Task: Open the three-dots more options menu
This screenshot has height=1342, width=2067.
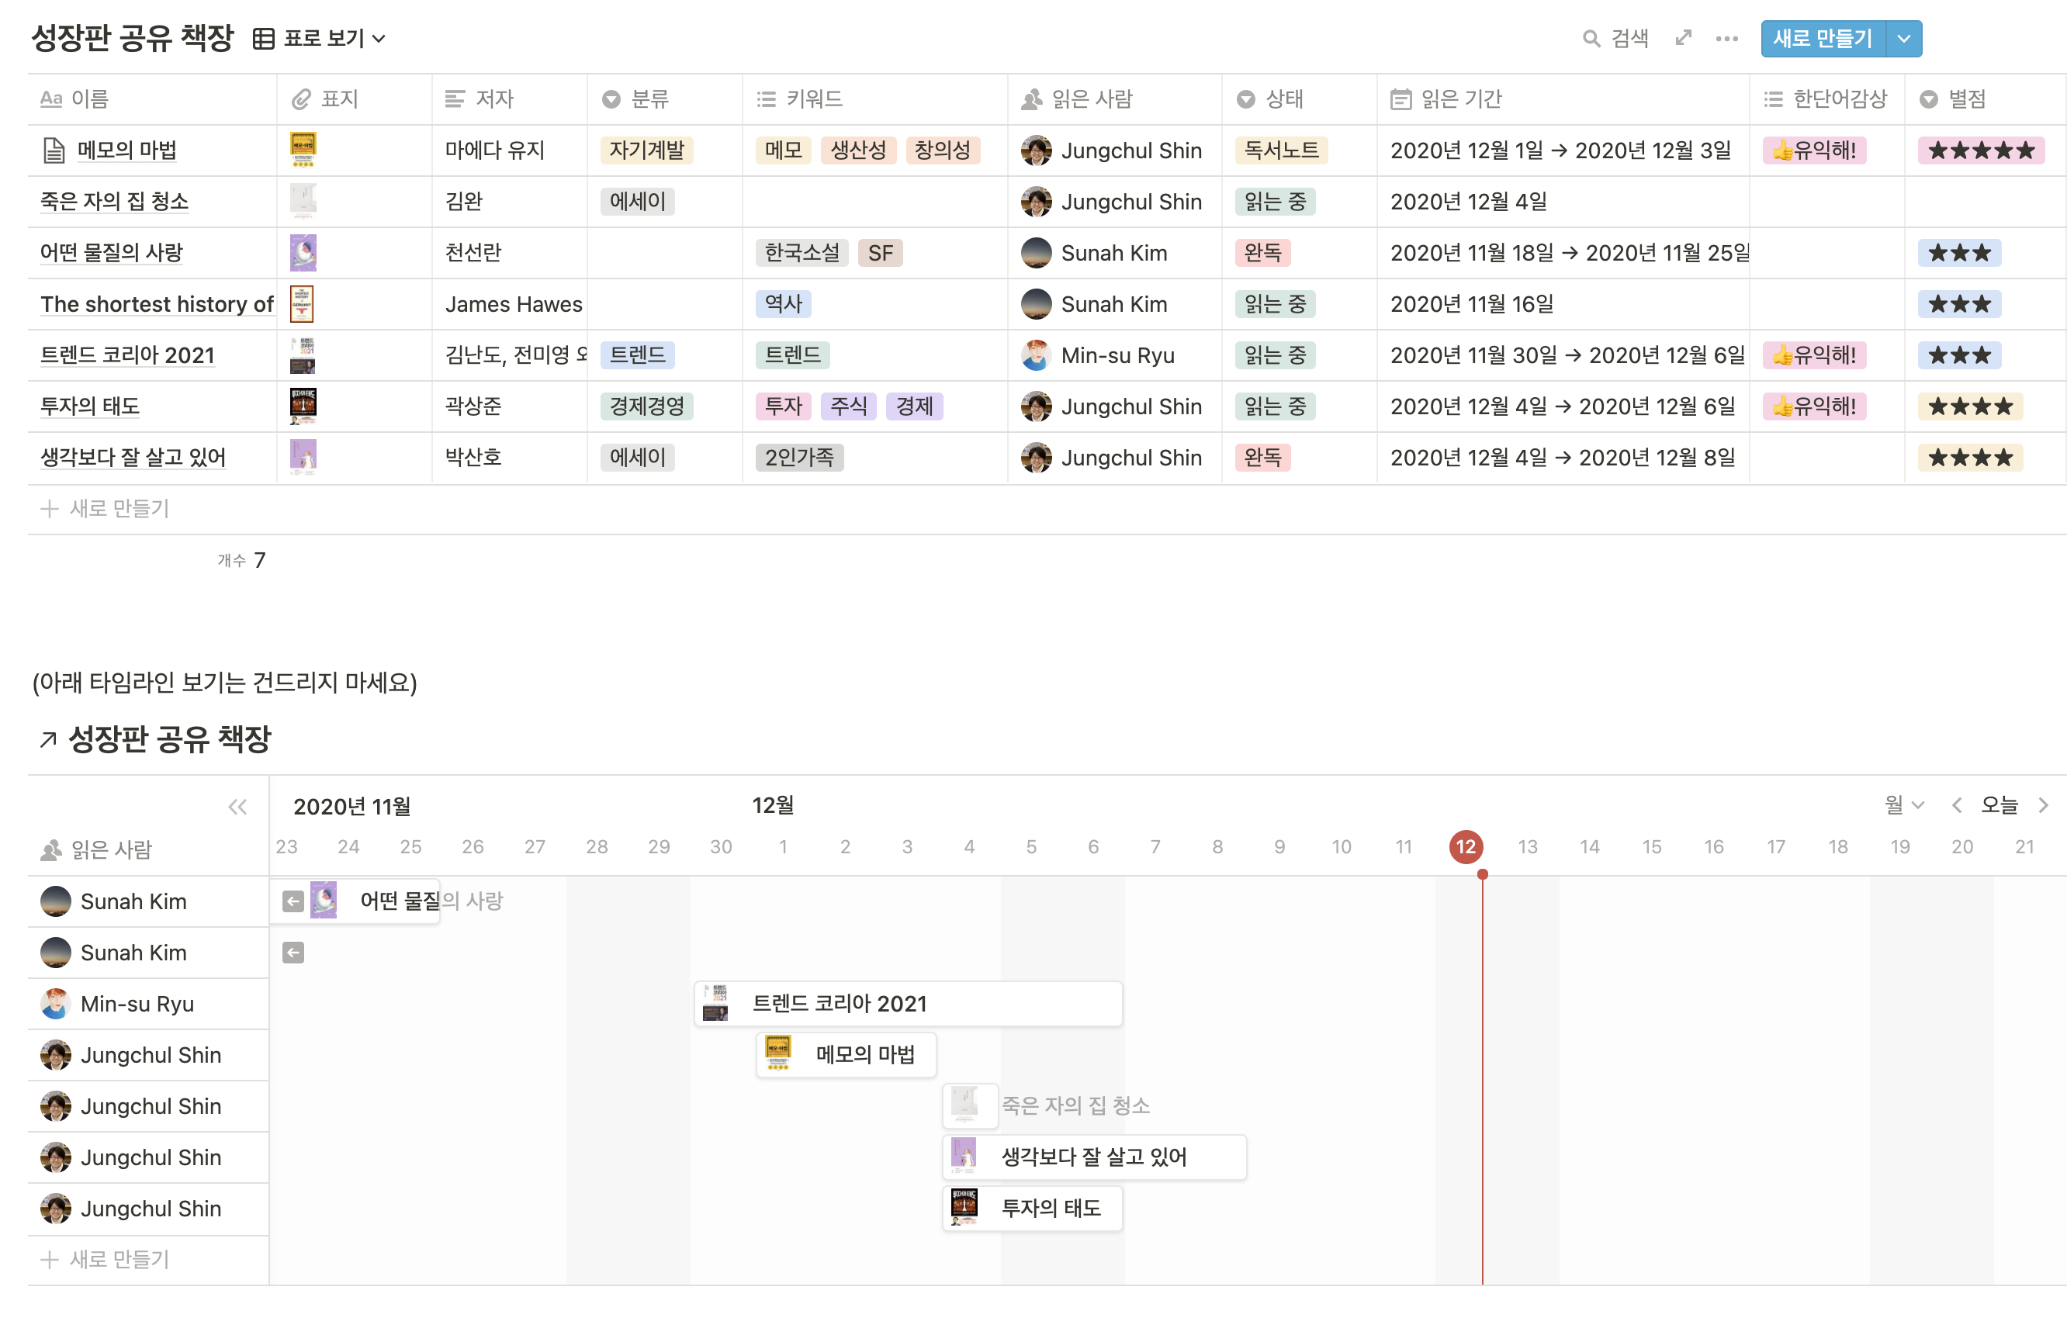Action: pos(1726,38)
